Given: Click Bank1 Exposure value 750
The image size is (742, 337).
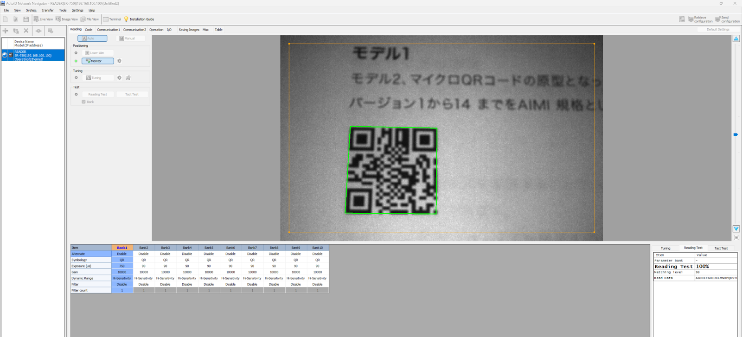Looking at the screenshot, I should click(122, 266).
